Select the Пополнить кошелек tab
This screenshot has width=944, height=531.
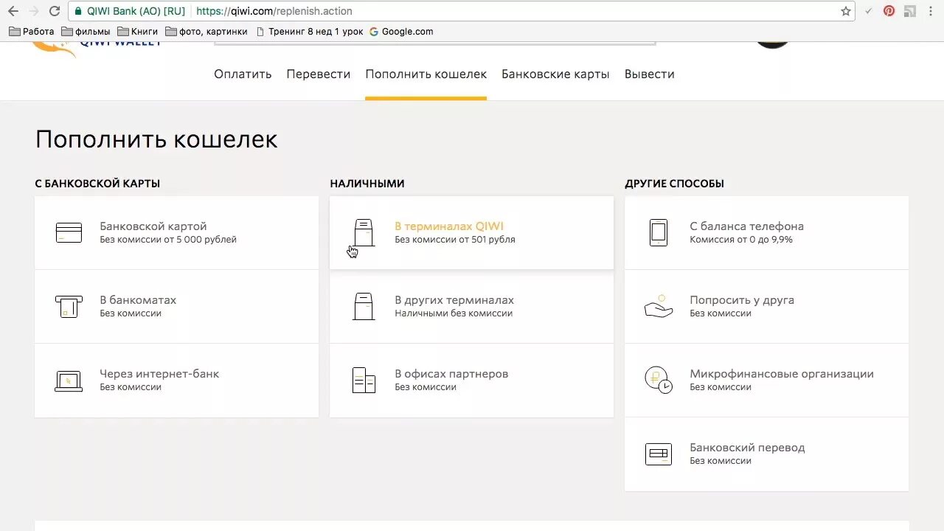(426, 74)
